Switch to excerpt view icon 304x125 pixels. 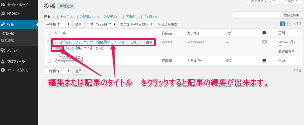point(289,24)
